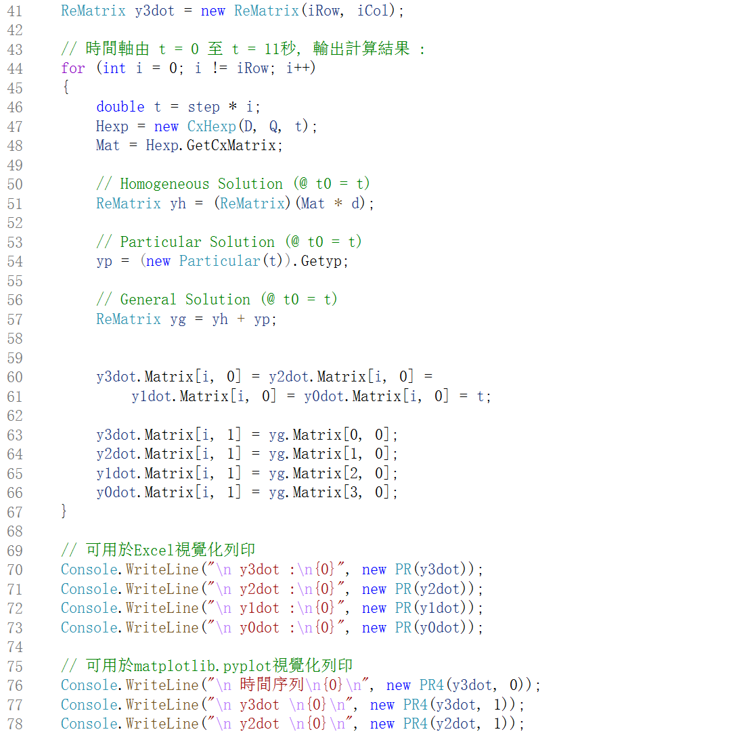The image size is (739, 736).
Task: Click 'Getyp' property on line 54
Action: click(321, 261)
